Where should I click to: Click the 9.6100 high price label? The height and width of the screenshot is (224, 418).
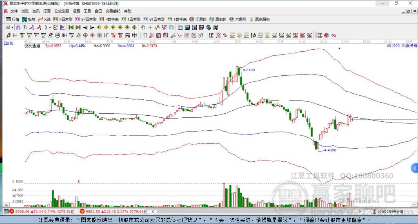(249, 70)
